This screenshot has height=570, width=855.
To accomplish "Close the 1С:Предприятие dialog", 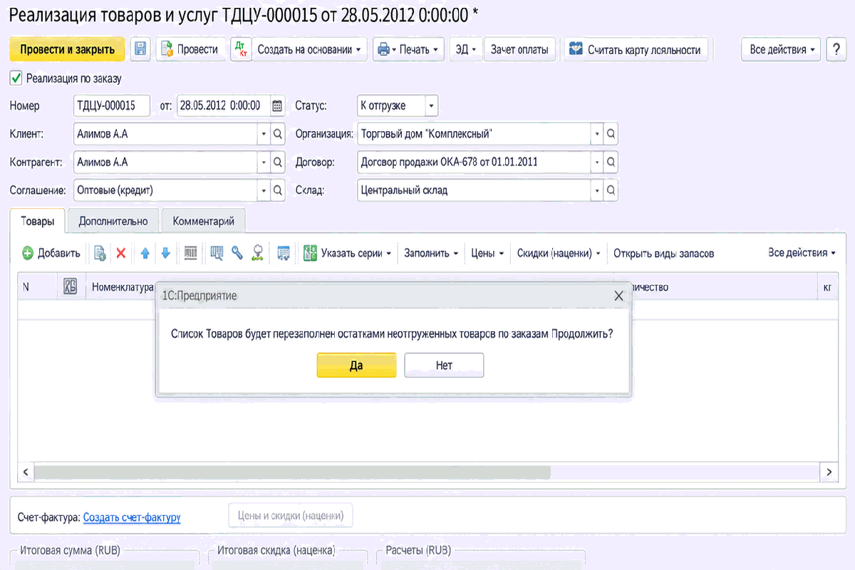I will (x=618, y=296).
